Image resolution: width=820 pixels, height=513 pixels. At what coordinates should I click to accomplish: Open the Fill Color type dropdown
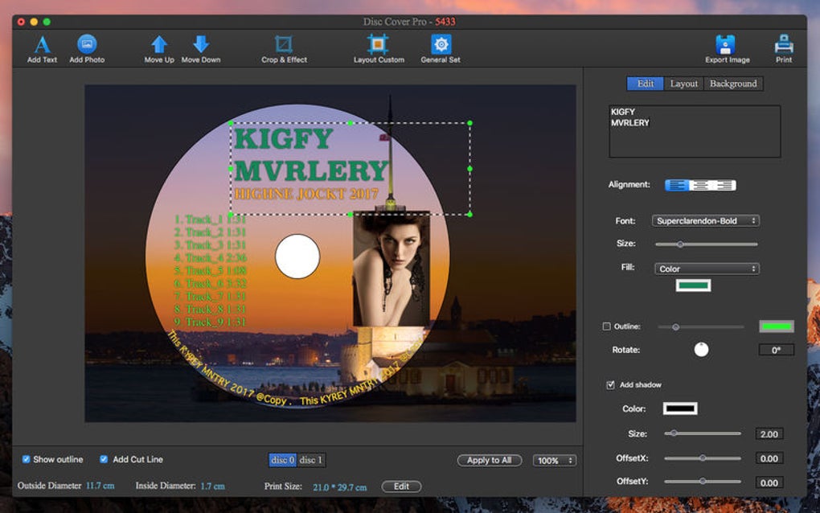tap(707, 269)
